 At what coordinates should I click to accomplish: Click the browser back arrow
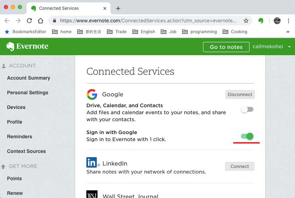pyautogui.click(x=7, y=21)
